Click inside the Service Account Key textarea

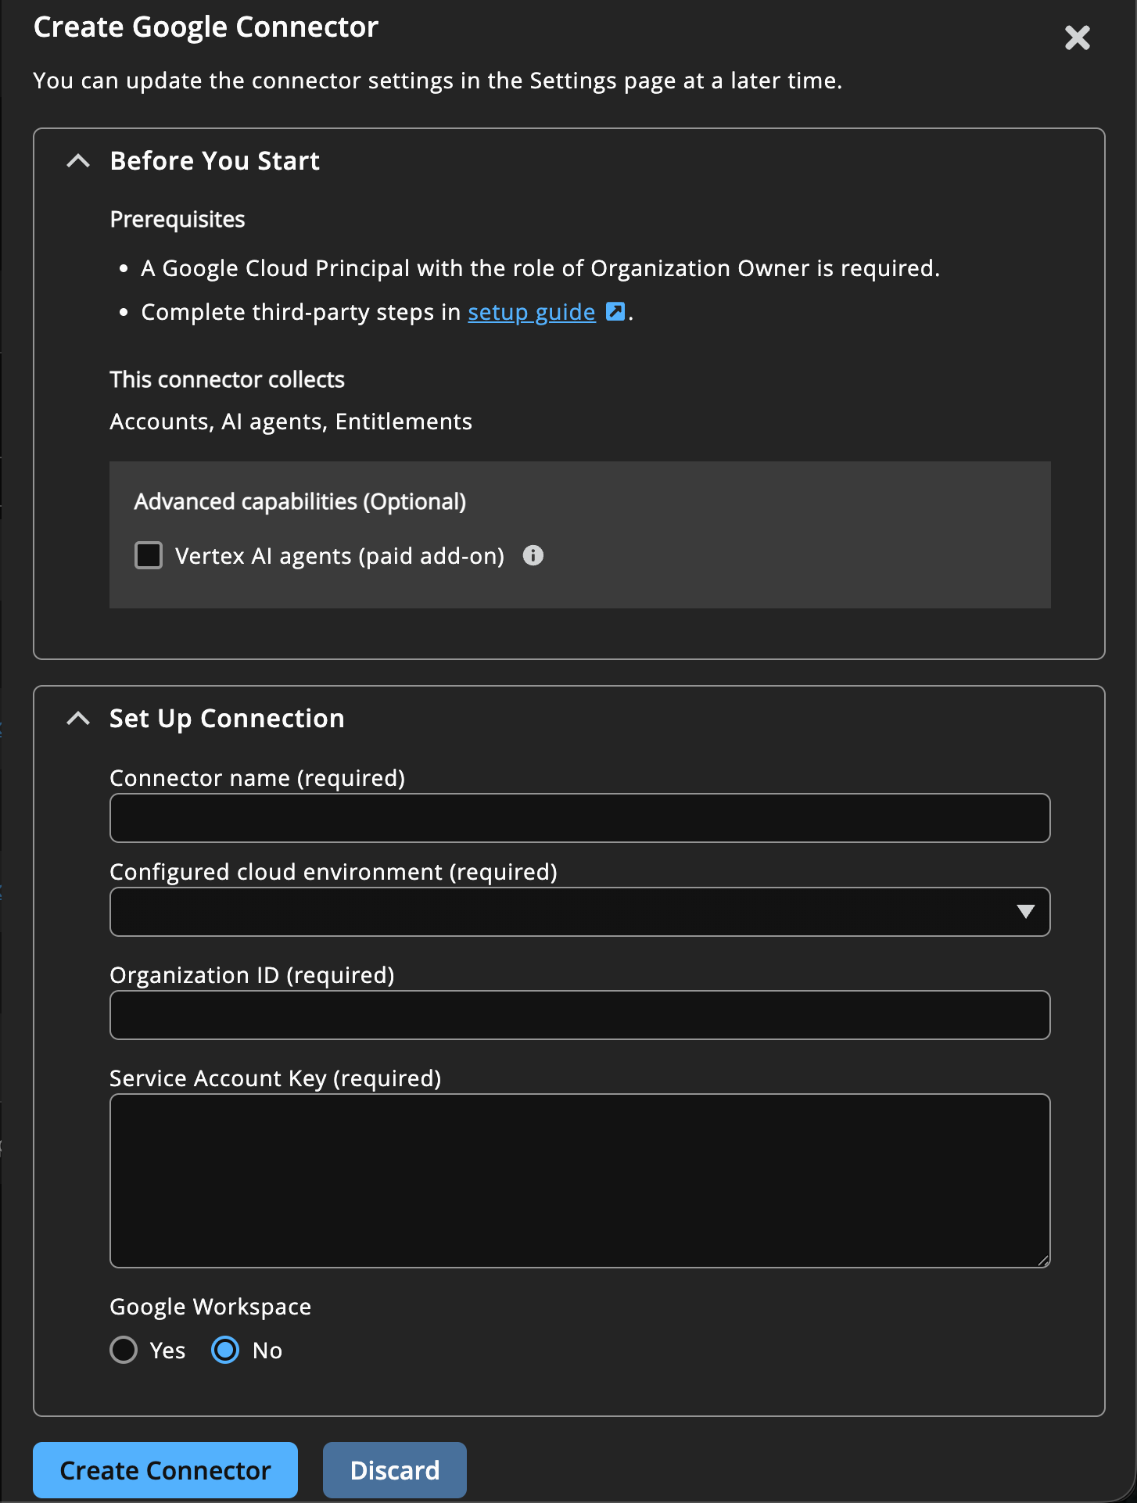coord(579,1181)
